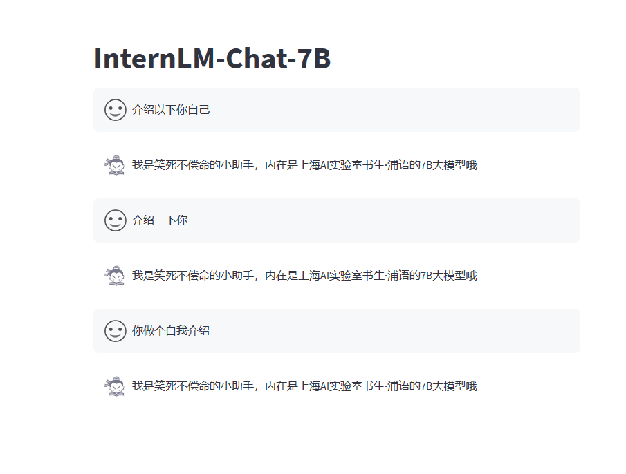
Task: Click empty space inside the "介绍一下你" bubble
Action: pyautogui.click(x=383, y=220)
